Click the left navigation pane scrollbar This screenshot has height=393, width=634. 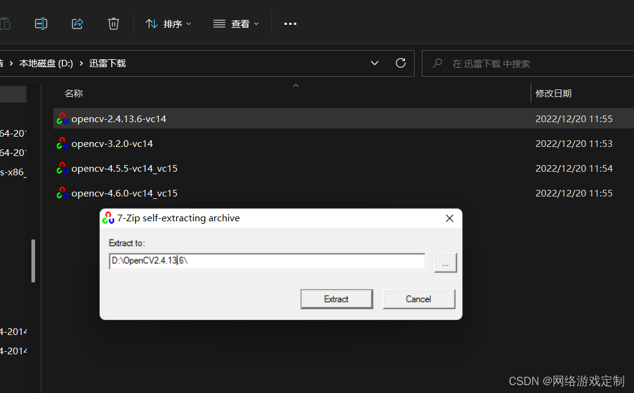tap(33, 261)
